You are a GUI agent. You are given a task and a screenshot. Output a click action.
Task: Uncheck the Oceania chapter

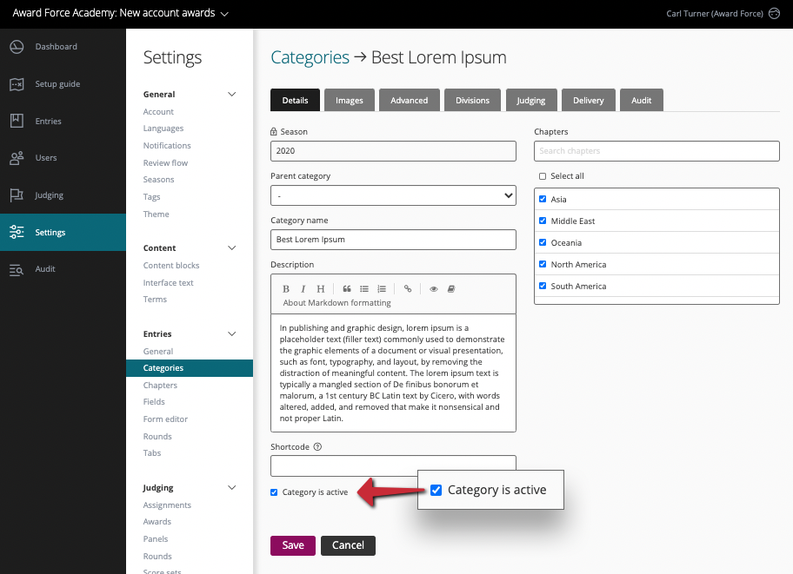pyautogui.click(x=542, y=242)
